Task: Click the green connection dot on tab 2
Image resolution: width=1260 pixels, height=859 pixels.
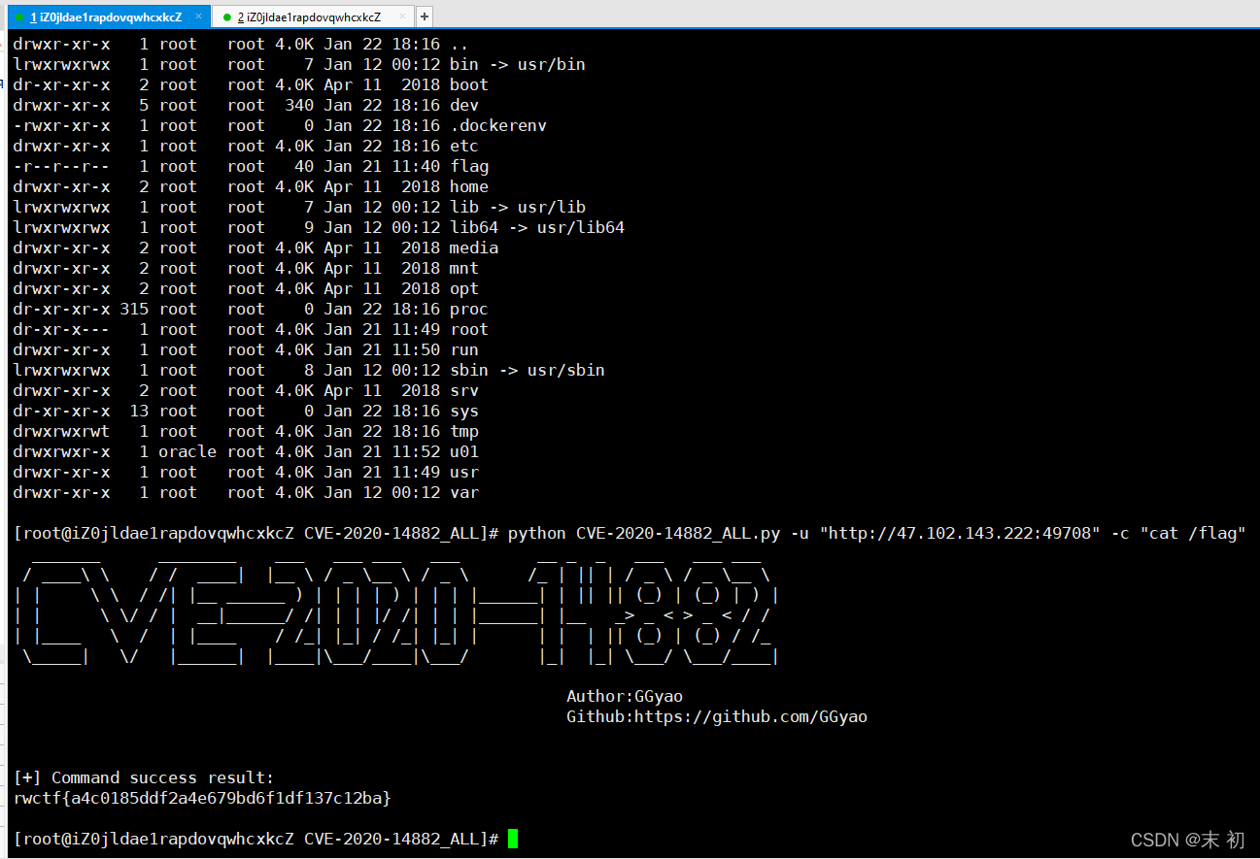Action: (x=227, y=17)
